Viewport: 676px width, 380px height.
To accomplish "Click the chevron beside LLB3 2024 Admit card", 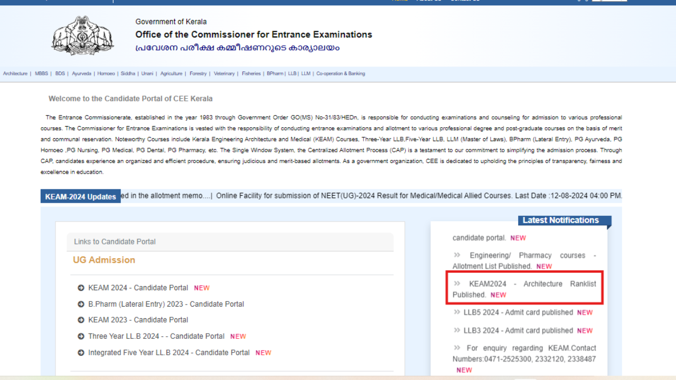I will coord(457,330).
